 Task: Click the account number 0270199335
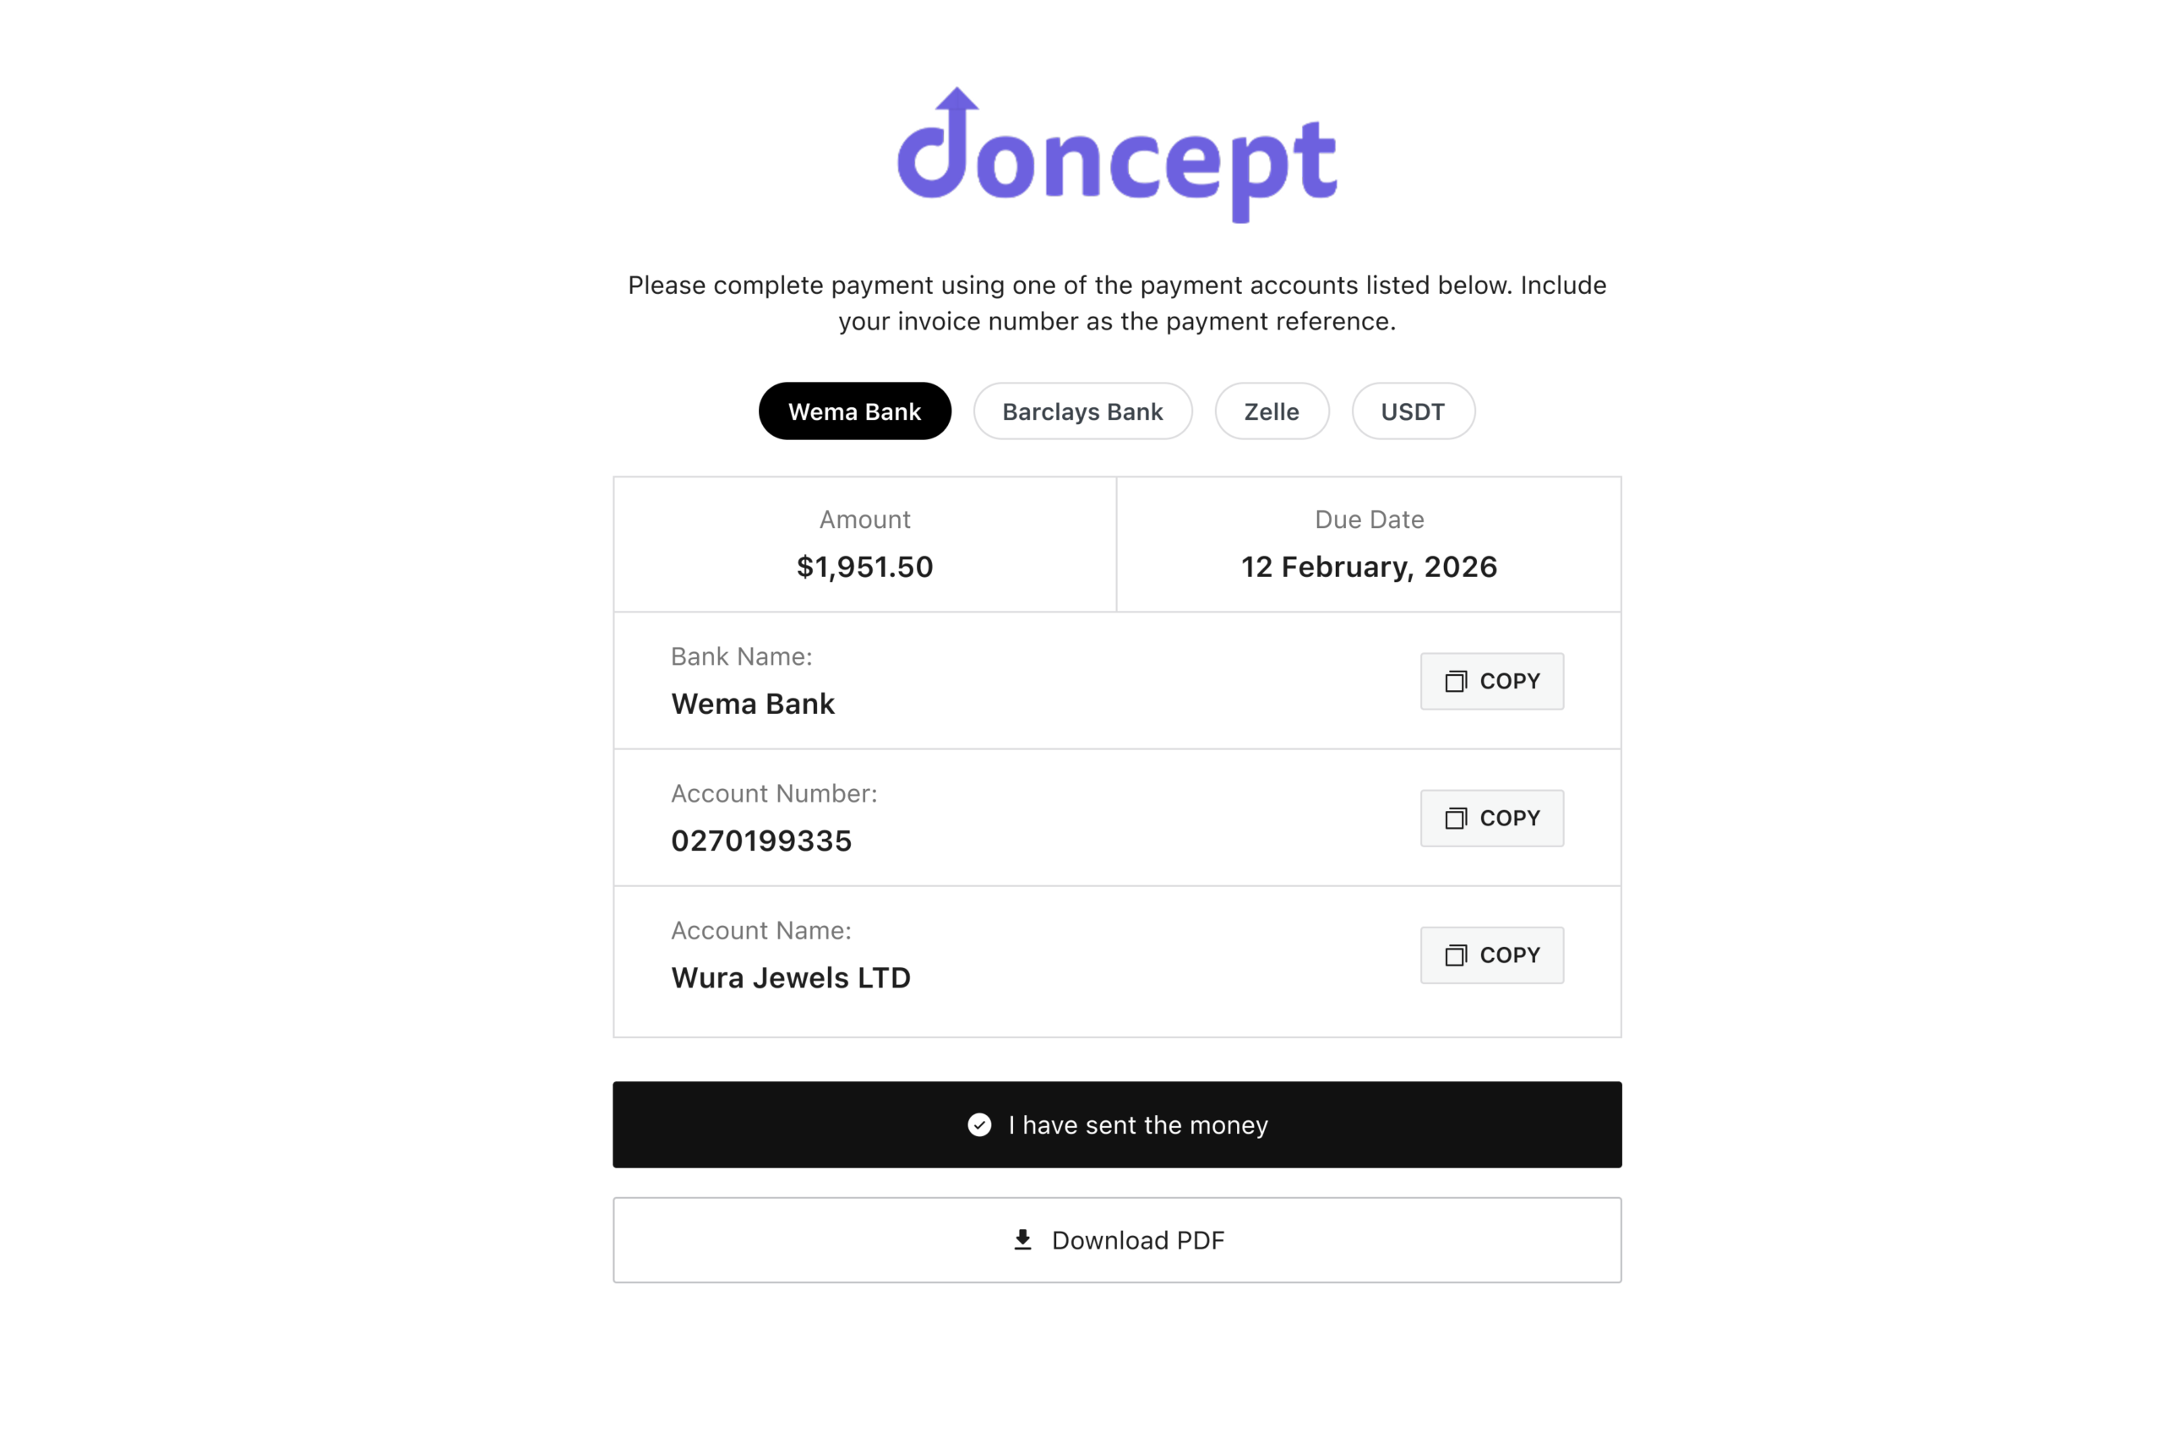pyautogui.click(x=761, y=841)
